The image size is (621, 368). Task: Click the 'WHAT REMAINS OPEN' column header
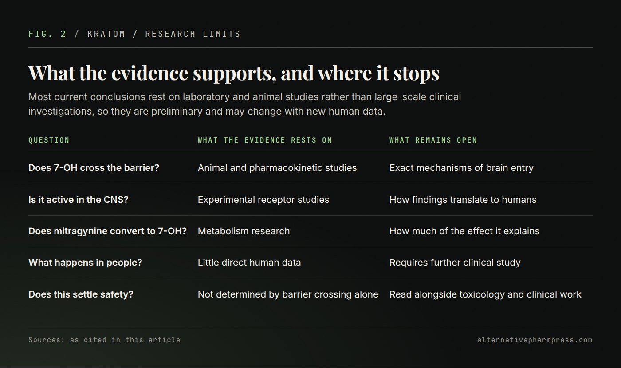pos(433,140)
